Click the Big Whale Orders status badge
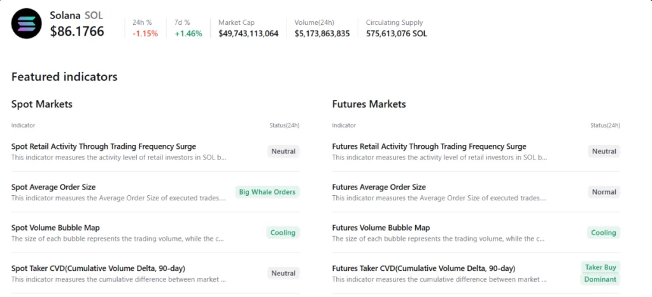The height and width of the screenshot is (297, 652). pos(267,192)
